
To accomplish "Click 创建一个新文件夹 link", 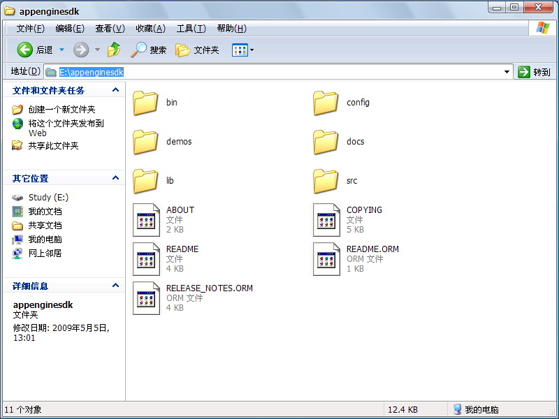I will pyautogui.click(x=61, y=110).
